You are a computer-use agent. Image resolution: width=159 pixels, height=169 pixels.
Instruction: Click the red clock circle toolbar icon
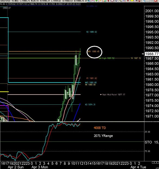click(x=112, y=1)
